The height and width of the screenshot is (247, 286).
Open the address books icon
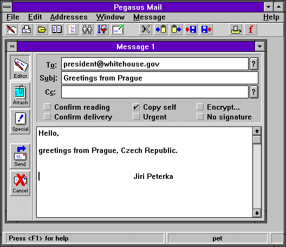click(x=57, y=29)
